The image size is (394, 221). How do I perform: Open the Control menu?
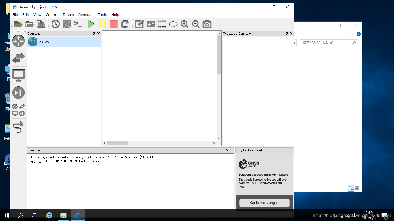click(x=52, y=14)
